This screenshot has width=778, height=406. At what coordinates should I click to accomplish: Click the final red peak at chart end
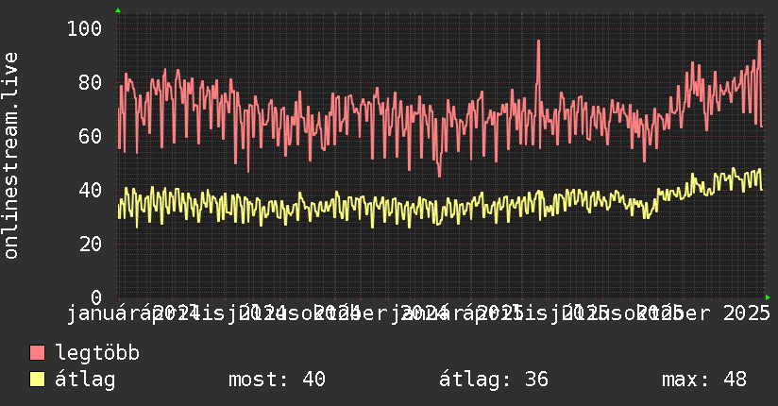[x=759, y=42]
